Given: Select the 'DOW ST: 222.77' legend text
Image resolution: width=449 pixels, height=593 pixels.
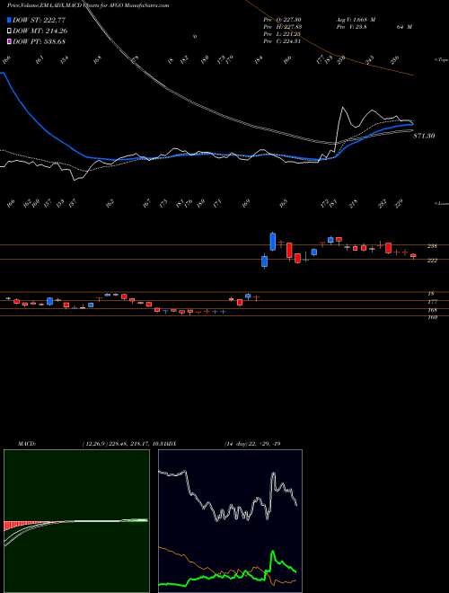Looking at the screenshot, I should coord(39,20).
